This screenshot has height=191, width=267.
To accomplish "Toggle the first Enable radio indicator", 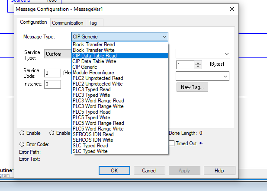I will pyautogui.click(x=22, y=133).
